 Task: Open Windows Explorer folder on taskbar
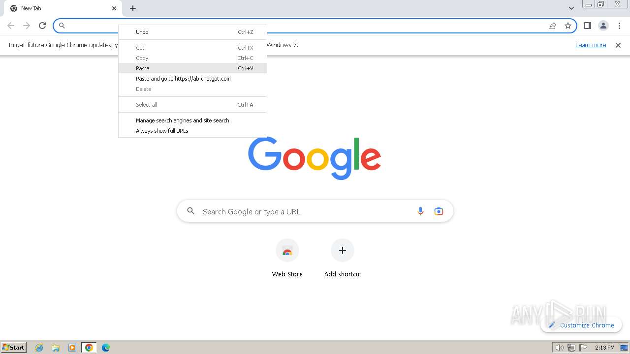click(x=56, y=348)
